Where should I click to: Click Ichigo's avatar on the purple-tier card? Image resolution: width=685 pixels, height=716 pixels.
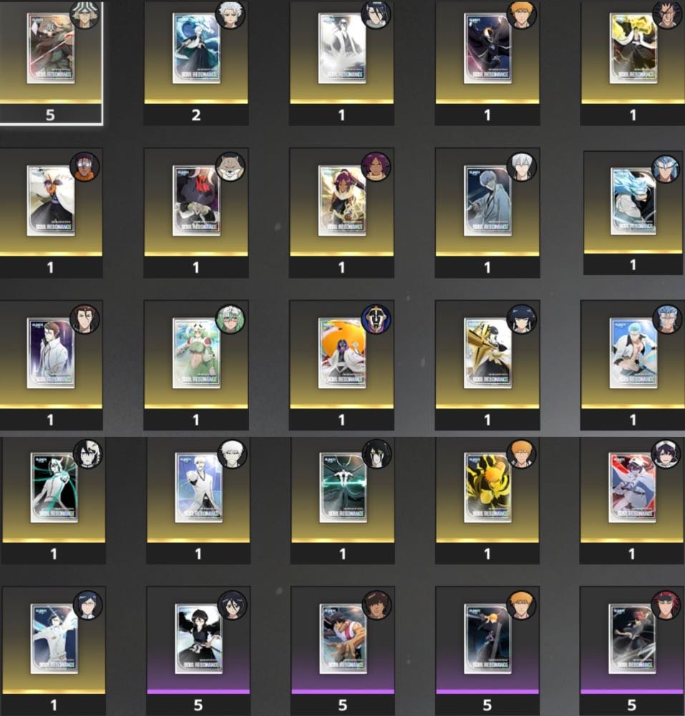click(x=521, y=605)
